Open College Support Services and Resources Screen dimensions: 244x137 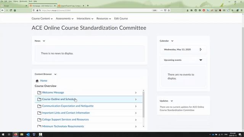(65, 119)
